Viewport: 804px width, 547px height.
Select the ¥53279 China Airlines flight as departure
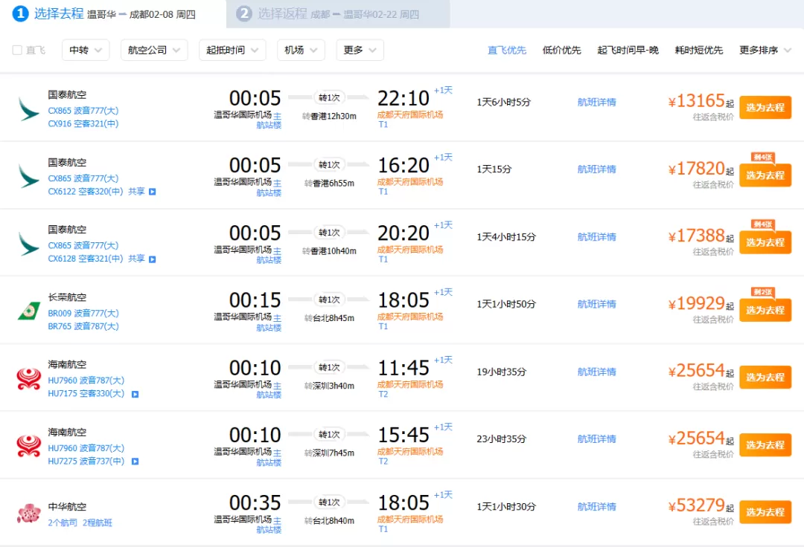pos(765,511)
